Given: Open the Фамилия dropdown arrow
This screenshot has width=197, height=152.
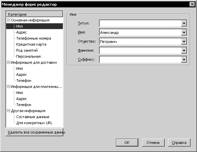Looking at the screenshot, I should tap(184, 51).
